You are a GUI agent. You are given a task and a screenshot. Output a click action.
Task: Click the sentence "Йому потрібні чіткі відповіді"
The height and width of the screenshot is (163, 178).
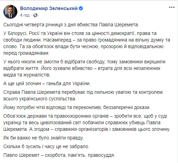tap(77, 107)
